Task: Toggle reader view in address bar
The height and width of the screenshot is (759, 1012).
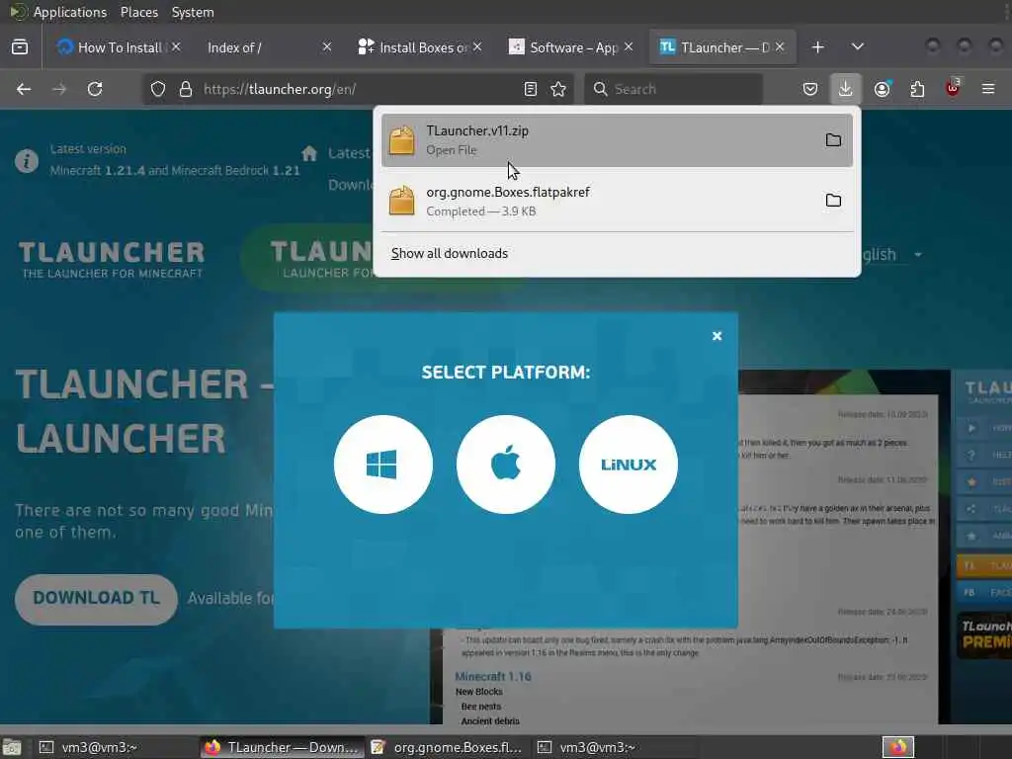Action: point(531,89)
